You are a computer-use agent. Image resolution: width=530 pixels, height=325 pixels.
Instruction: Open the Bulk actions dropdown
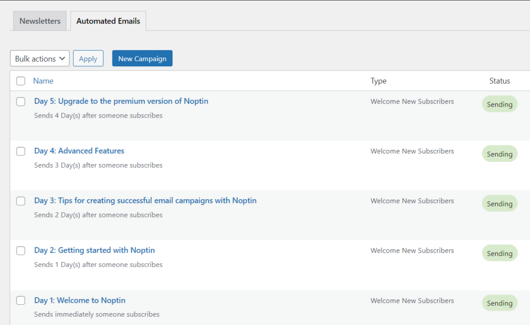coord(39,58)
